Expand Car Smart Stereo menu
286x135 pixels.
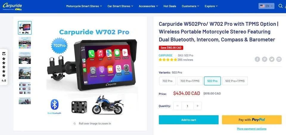pos(120,6)
